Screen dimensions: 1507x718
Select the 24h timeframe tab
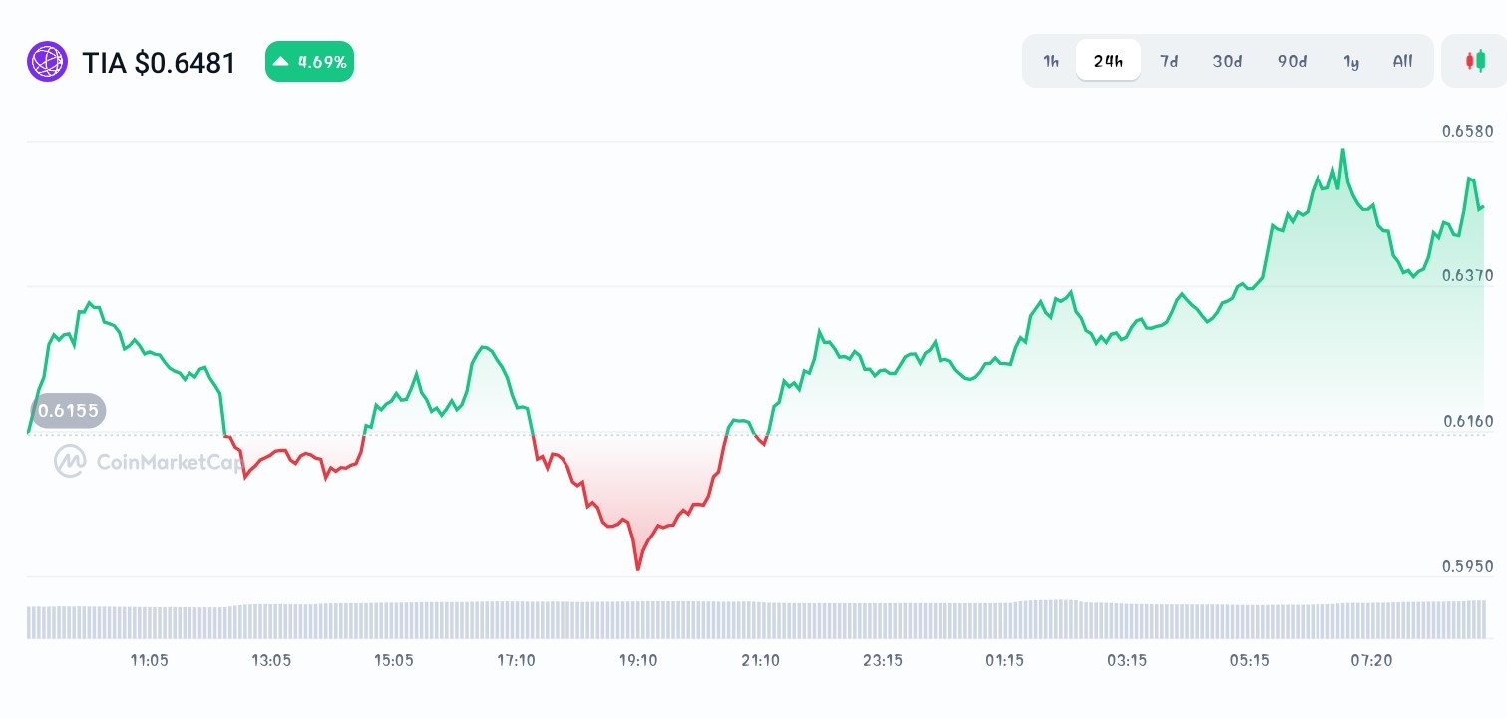click(1108, 61)
